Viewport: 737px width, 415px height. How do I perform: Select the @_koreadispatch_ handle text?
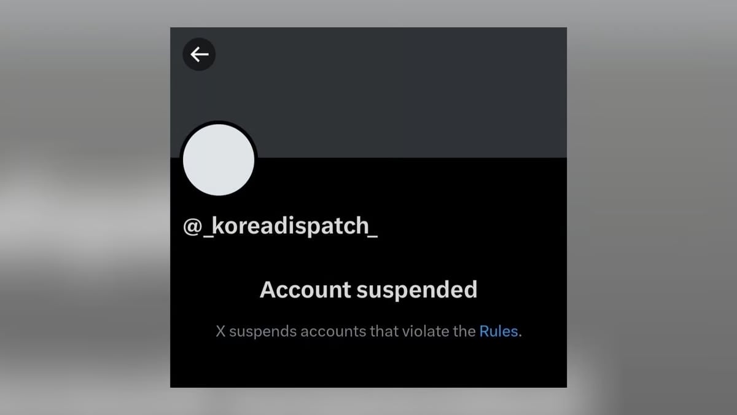(x=281, y=226)
